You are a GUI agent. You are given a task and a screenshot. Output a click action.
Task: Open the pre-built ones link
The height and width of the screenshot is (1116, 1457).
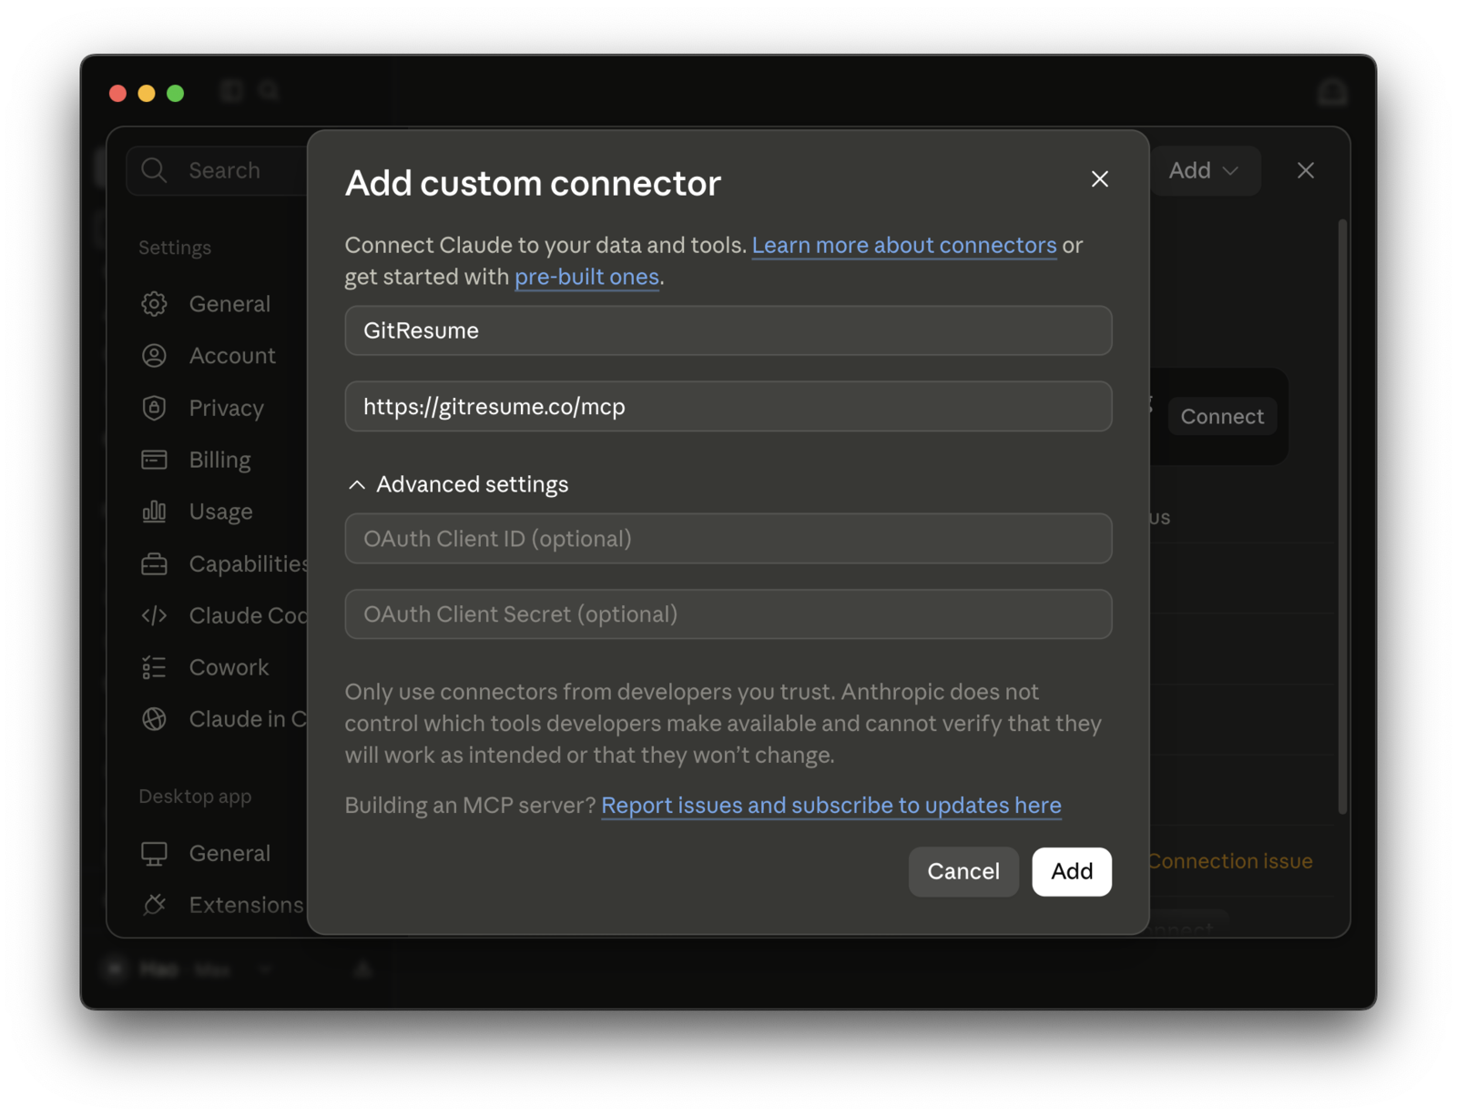[x=586, y=277]
